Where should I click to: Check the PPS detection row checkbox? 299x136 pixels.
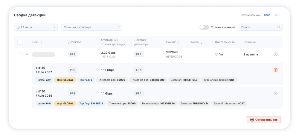pyautogui.click(x=20, y=54)
